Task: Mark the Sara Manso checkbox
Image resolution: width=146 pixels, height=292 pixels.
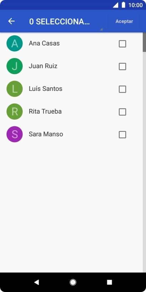Action: tap(122, 135)
